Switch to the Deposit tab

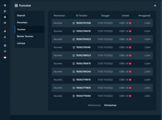(29, 16)
